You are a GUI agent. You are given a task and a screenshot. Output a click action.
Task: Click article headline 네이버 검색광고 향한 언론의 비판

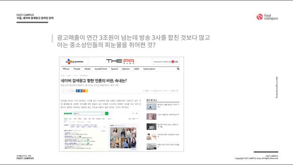click(94, 81)
